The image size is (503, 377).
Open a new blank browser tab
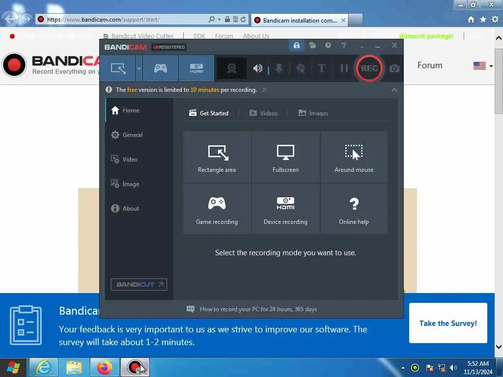356,20
